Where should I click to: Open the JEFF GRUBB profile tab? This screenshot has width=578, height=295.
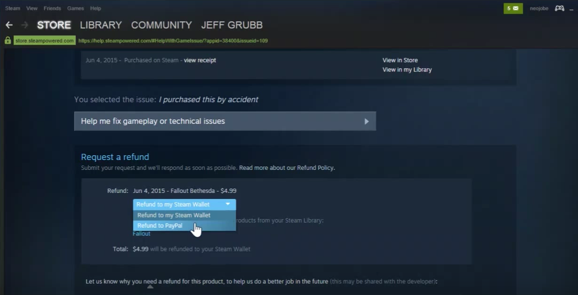click(x=232, y=25)
